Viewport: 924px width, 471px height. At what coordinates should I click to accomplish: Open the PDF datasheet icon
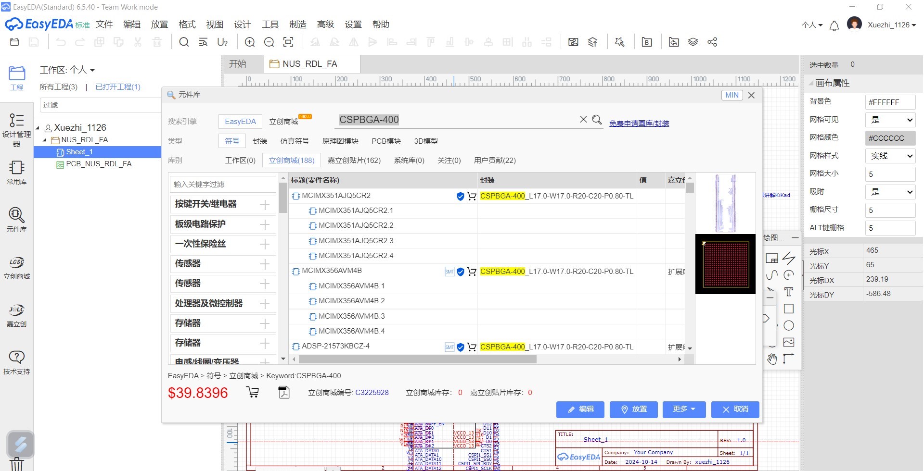pos(284,392)
